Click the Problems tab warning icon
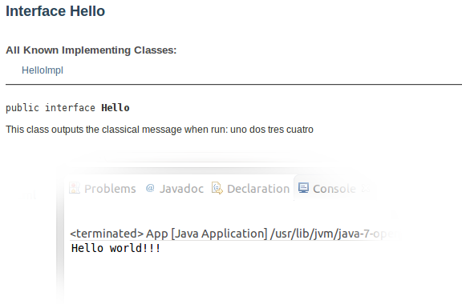Viewport: 462px width, 304px height. click(x=75, y=188)
